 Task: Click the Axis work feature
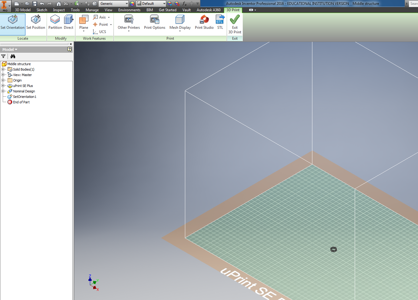(x=100, y=17)
